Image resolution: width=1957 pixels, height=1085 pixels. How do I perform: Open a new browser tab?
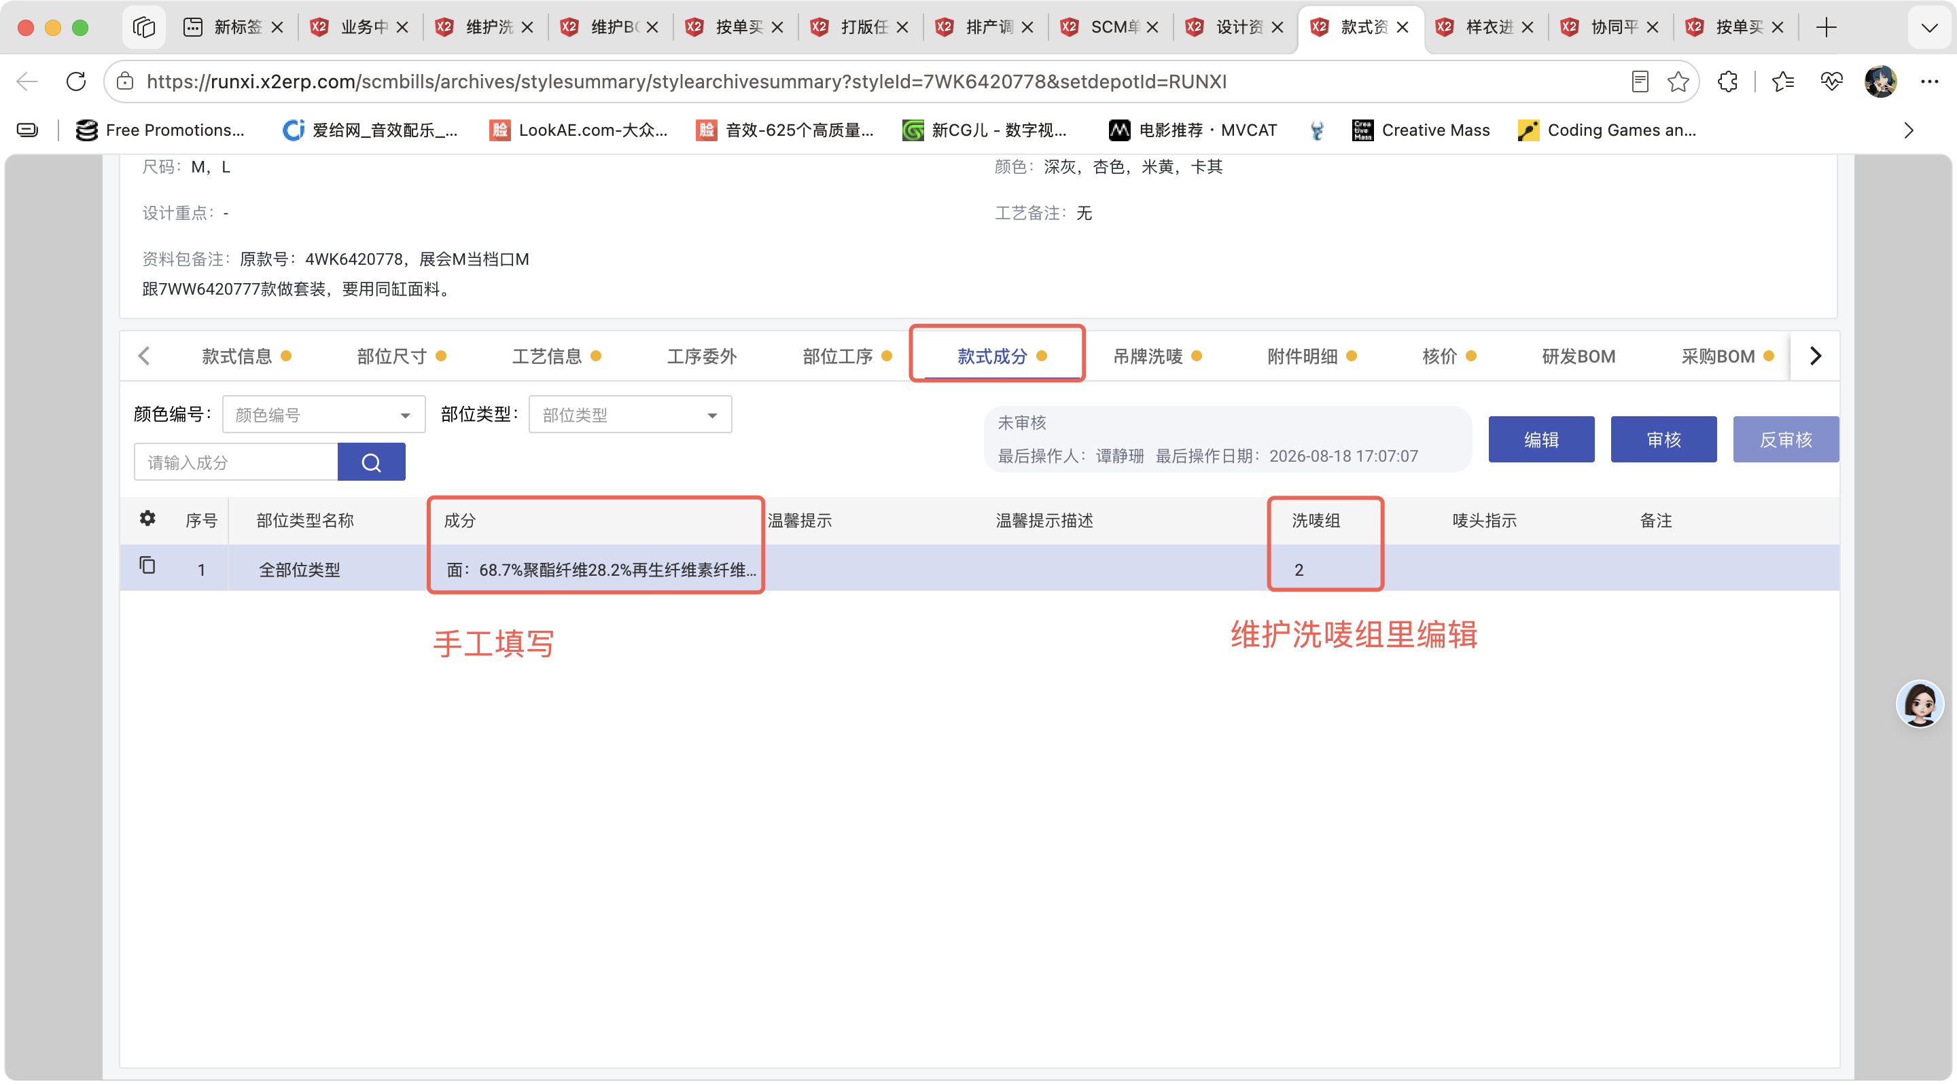point(1827,27)
